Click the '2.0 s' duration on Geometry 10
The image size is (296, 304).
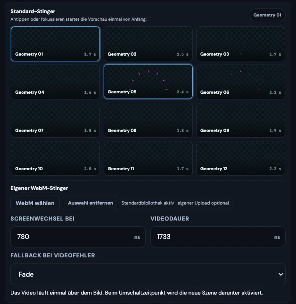click(x=90, y=169)
